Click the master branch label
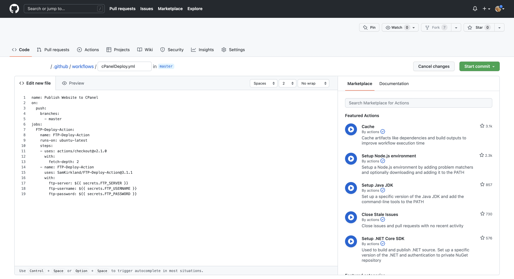The height and width of the screenshot is (279, 514). click(x=166, y=66)
